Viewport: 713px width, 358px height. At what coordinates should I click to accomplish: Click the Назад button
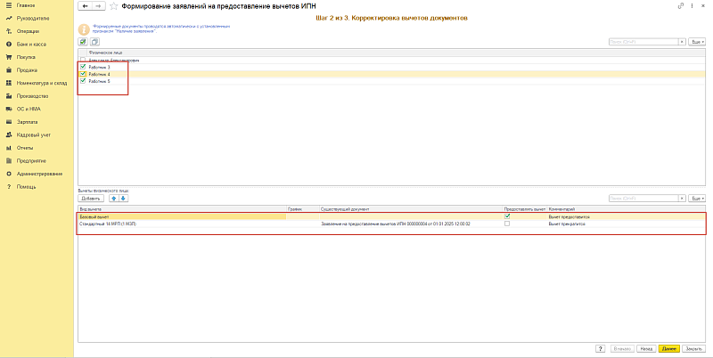point(648,349)
